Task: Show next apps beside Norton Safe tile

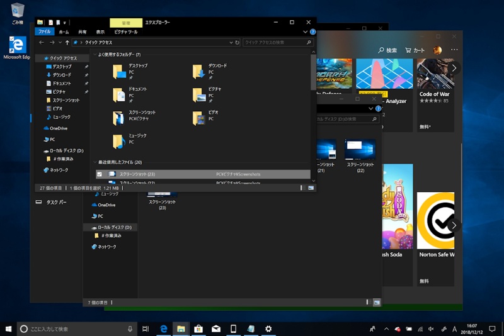Action: (454, 226)
